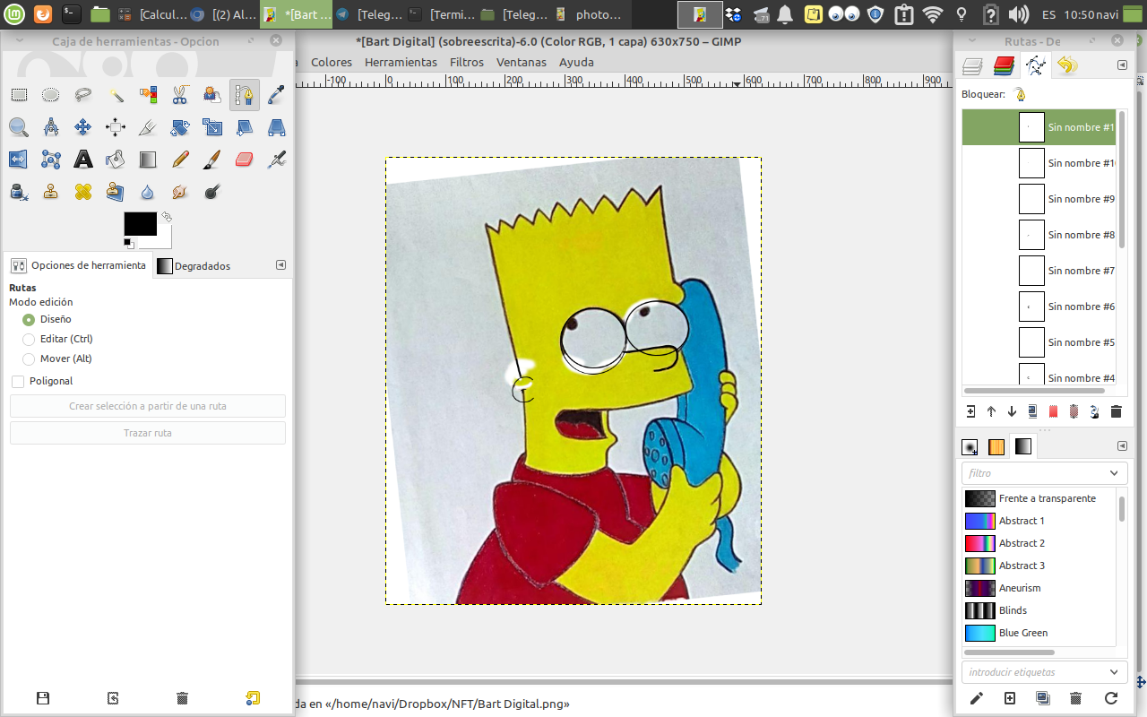The width and height of the screenshot is (1147, 717).
Task: Select the Measure compass tool
Action: coord(51,127)
